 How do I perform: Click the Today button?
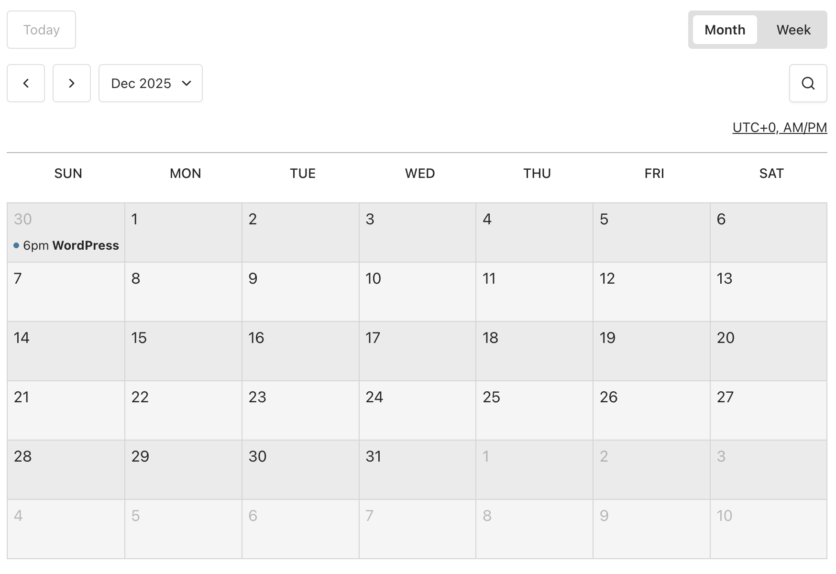click(41, 30)
